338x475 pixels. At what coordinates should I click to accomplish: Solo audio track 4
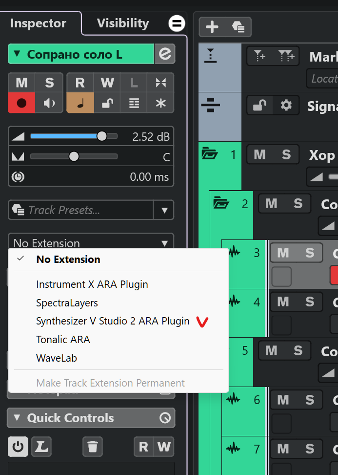(310, 302)
